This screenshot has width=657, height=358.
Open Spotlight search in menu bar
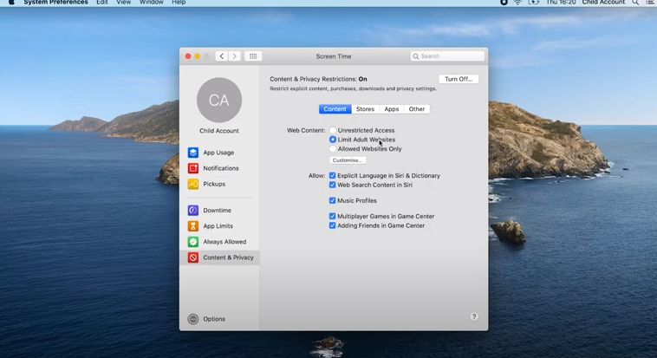(x=635, y=2)
